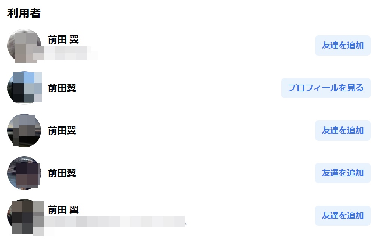Open the last 前田 翼 name link
The image size is (371, 241).
click(x=63, y=210)
